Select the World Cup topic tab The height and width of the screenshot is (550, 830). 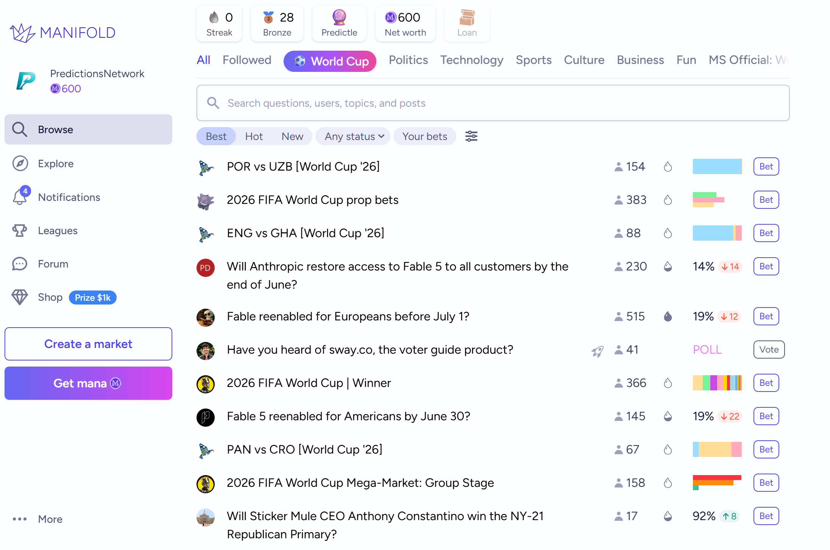(x=330, y=61)
